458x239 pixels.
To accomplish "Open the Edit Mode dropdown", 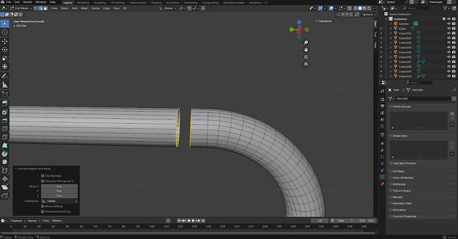I will (21, 8).
